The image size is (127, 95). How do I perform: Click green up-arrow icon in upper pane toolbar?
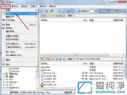[42, 16]
